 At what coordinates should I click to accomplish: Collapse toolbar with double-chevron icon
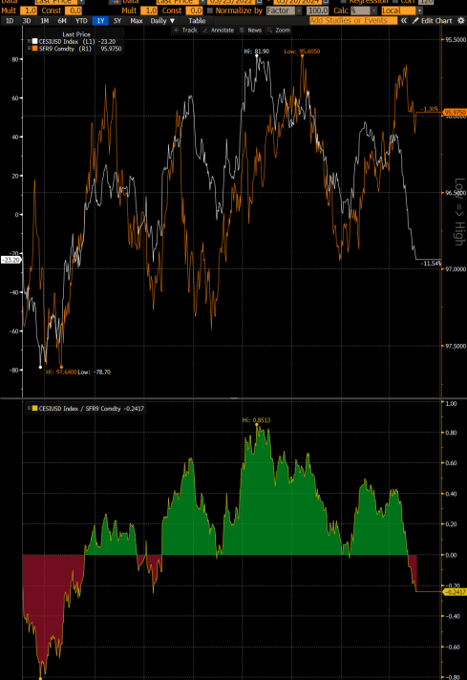[404, 20]
